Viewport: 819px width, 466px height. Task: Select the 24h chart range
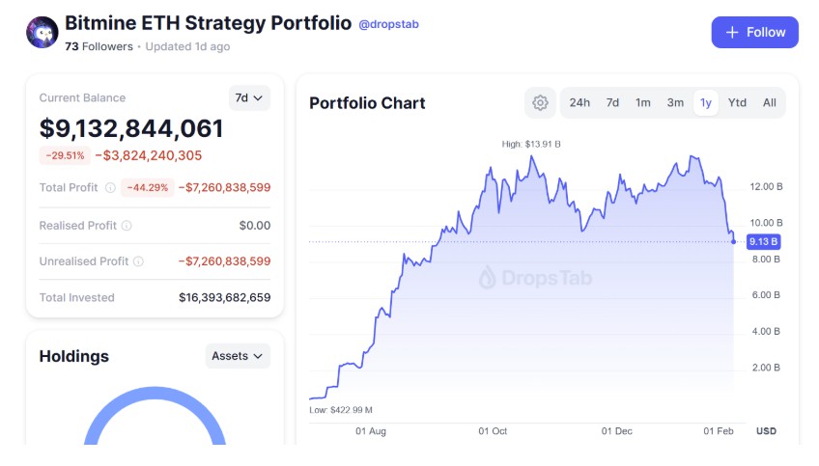(579, 103)
